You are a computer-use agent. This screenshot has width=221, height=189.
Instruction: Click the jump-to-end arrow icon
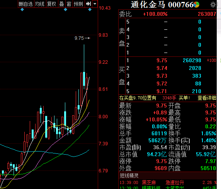(x=88, y=4)
